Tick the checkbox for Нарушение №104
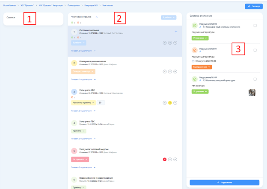The image size is (267, 189). (255, 79)
